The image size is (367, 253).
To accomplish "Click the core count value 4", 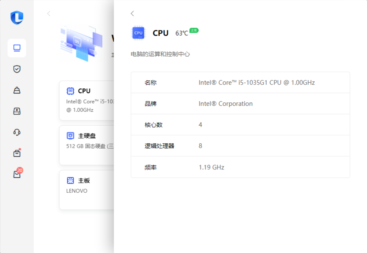I will 200,125.
